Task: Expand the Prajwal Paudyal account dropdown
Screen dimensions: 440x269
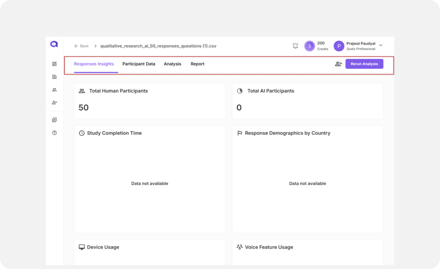Action: pos(381,45)
